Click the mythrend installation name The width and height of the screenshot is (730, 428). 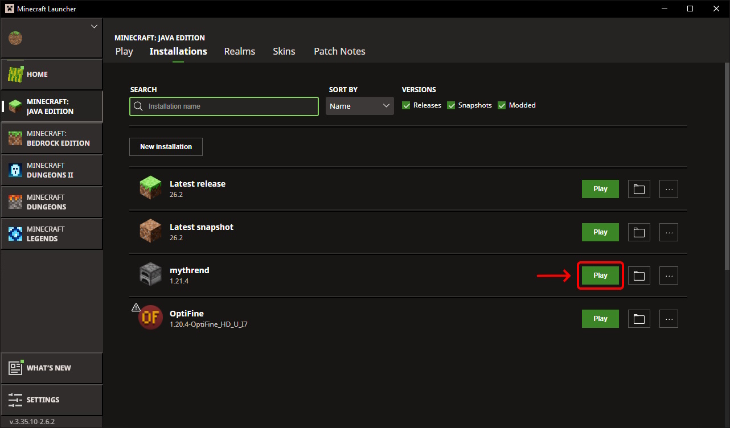click(x=190, y=270)
